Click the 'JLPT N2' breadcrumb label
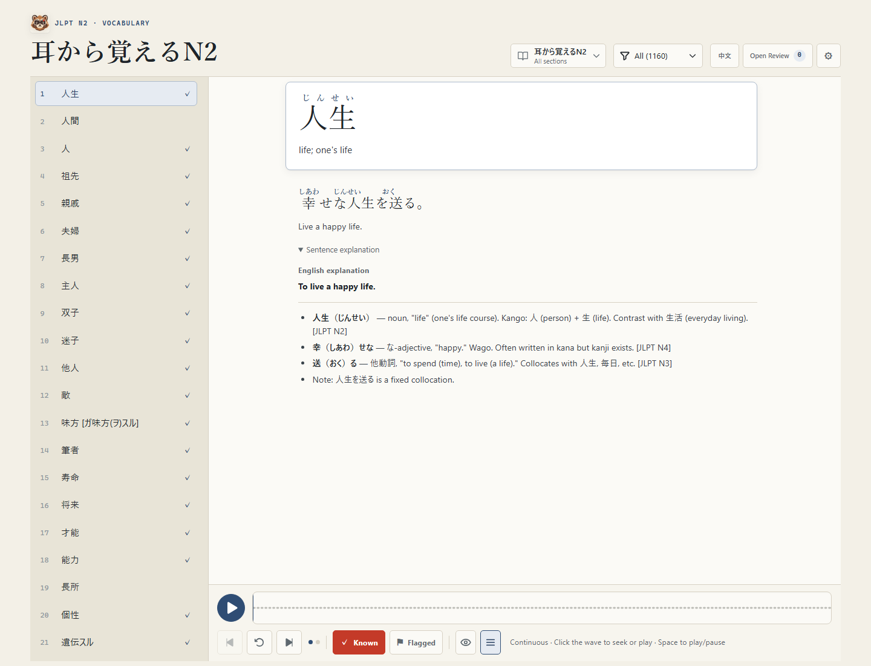This screenshot has height=666, width=871. click(x=71, y=23)
